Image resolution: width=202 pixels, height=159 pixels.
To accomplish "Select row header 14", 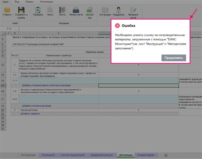I will [3, 81].
